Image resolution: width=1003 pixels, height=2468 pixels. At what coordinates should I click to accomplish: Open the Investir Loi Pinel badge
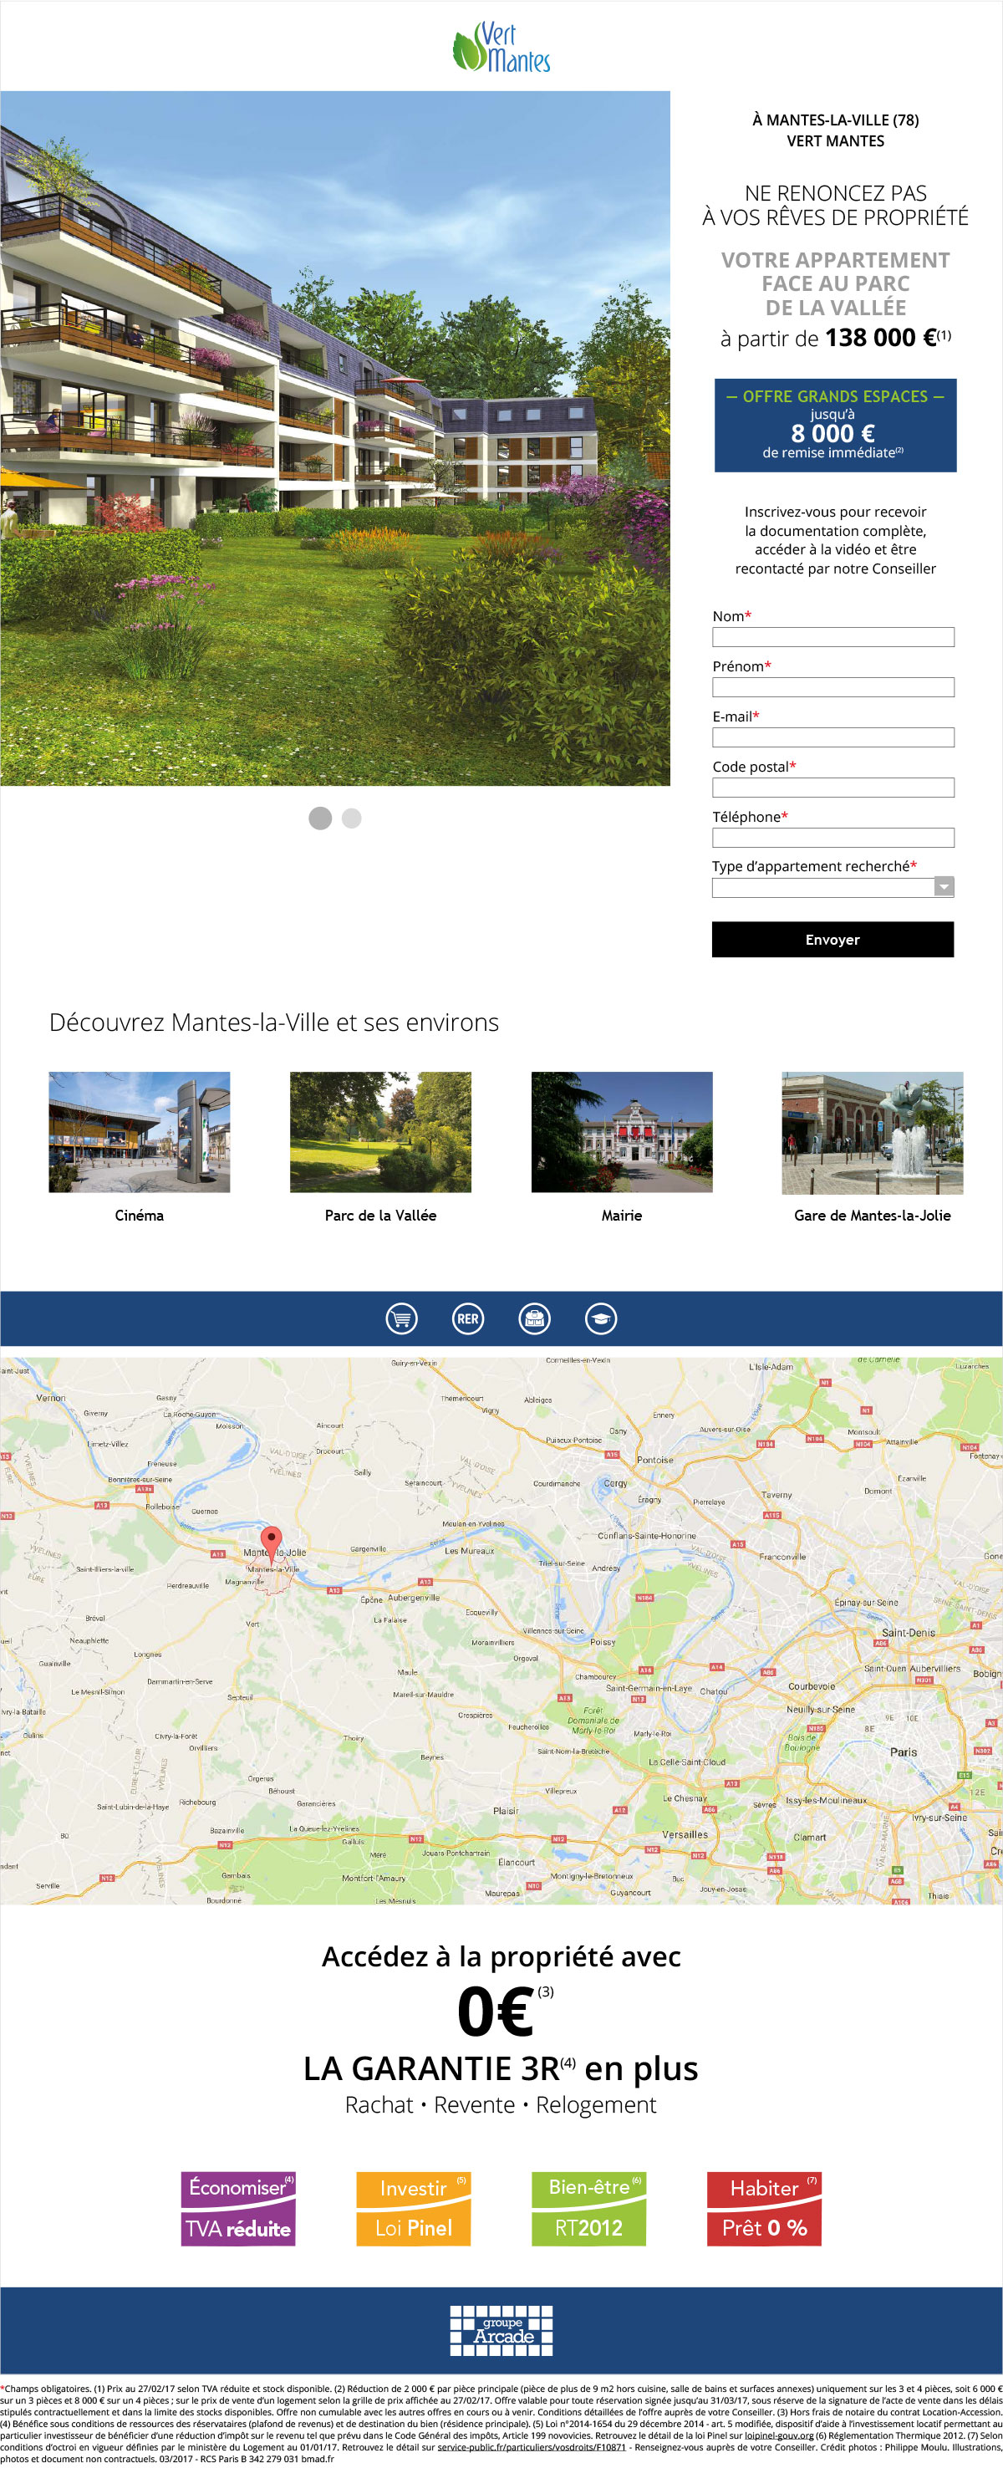pos(413,2208)
